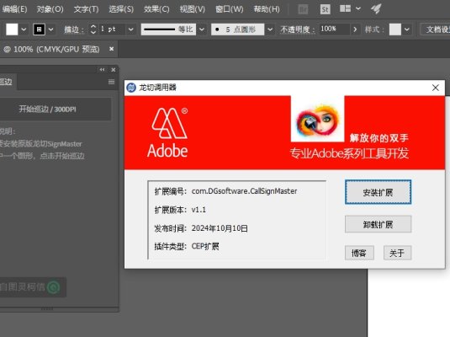This screenshot has height=337, width=450.
Task: Open Adobe Stock via the St icon
Action: pos(325,9)
